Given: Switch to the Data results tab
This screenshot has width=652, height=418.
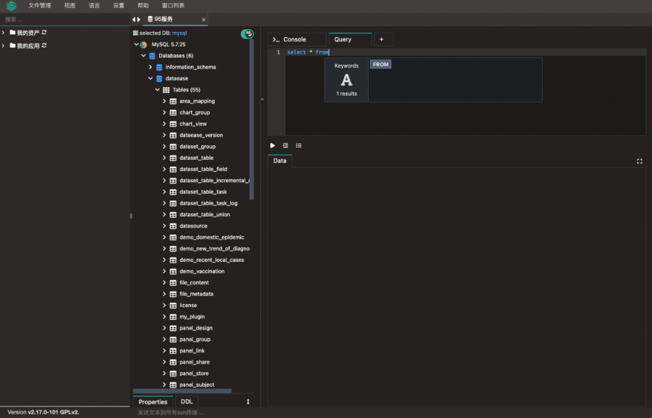Looking at the screenshot, I should [x=280, y=161].
